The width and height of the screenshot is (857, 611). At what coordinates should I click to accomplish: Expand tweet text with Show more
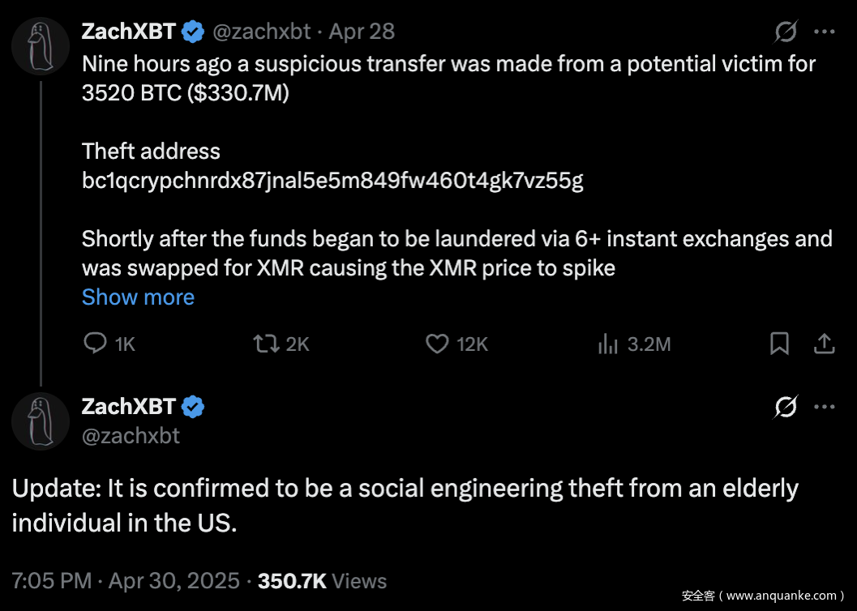(x=138, y=297)
